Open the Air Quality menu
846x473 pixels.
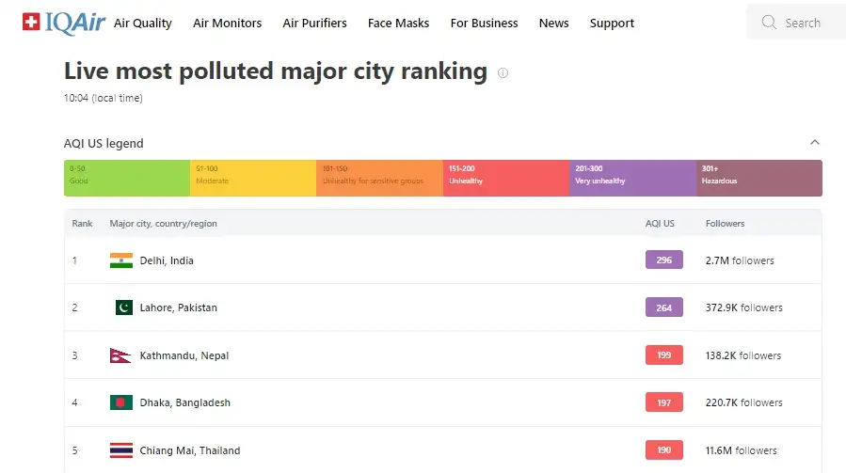pyautogui.click(x=143, y=23)
